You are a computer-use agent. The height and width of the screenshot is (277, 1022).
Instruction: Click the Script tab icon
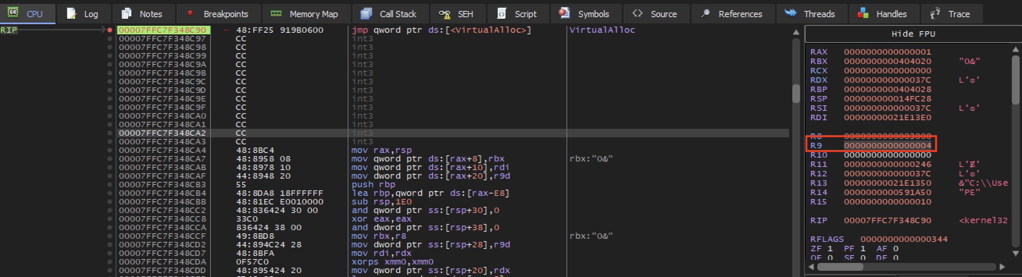tap(502, 14)
